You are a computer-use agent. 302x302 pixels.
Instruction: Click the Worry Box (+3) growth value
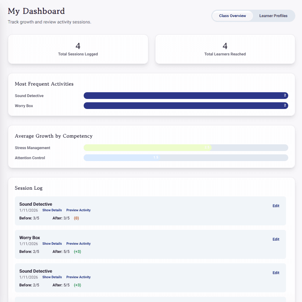77,252
